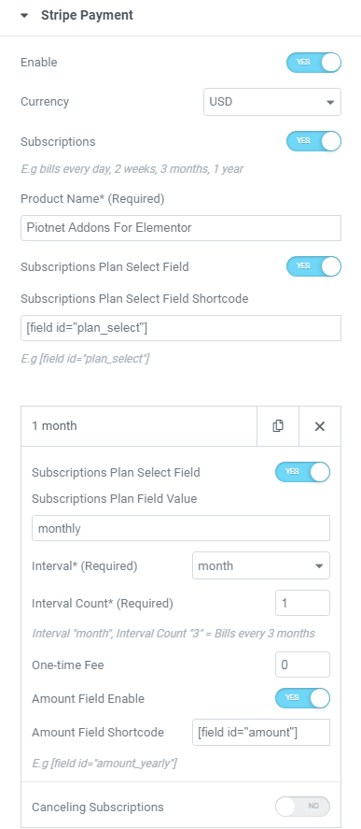Image resolution: width=361 pixels, height=829 pixels.
Task: Click the One-time Fee number field
Action: tap(302, 665)
